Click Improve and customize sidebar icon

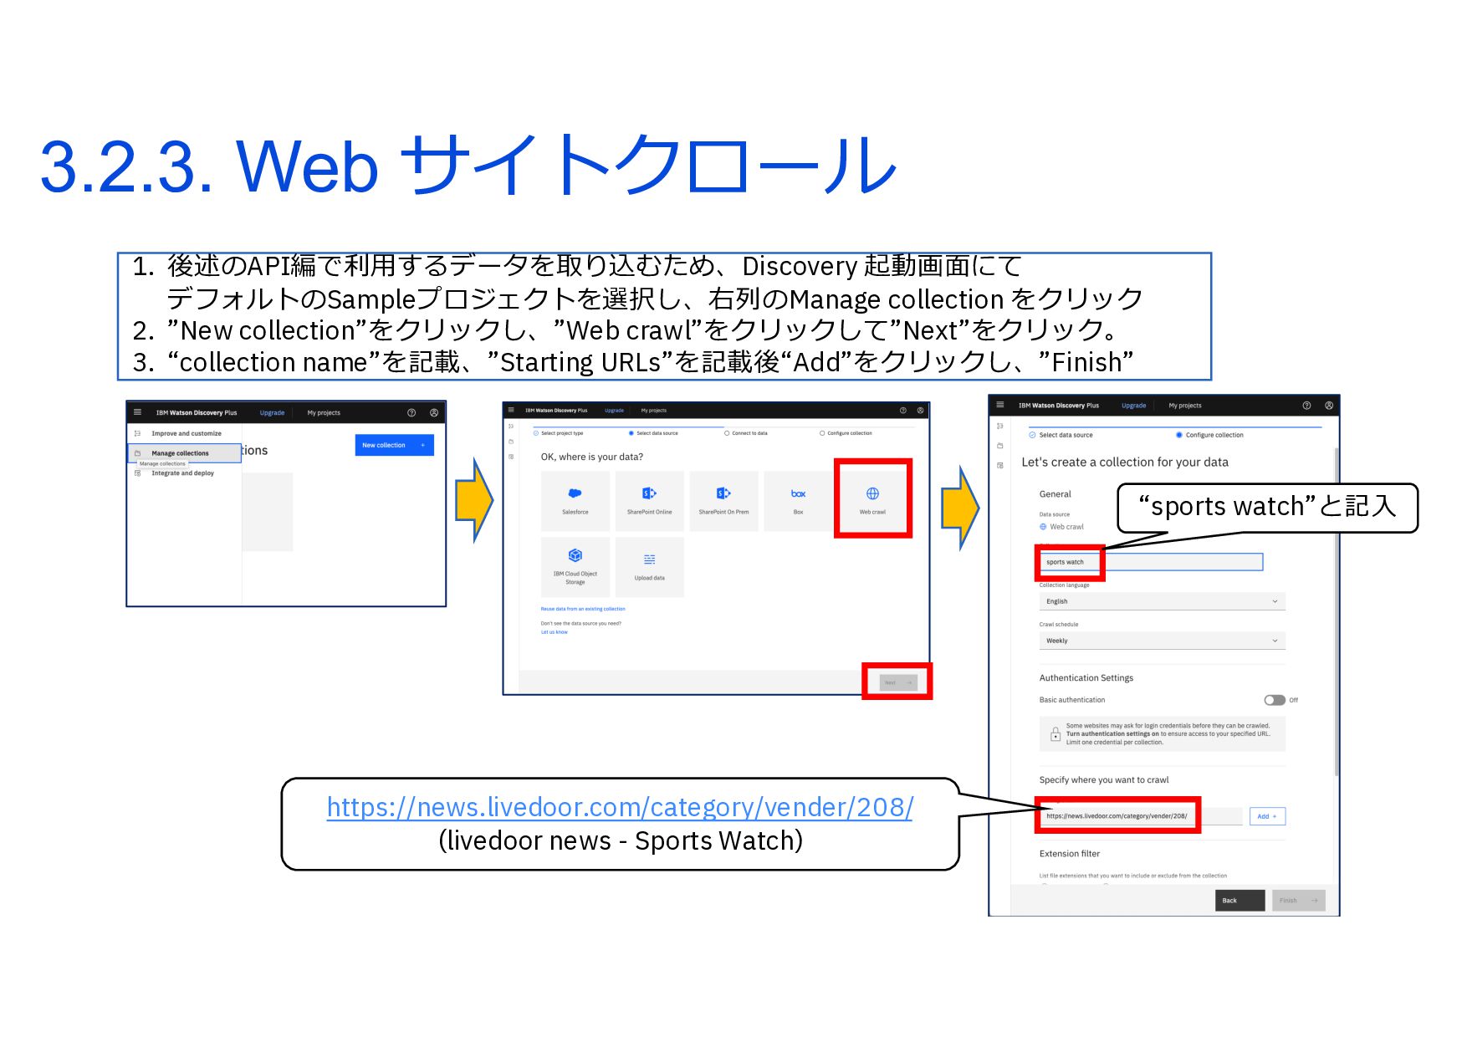click(x=137, y=433)
